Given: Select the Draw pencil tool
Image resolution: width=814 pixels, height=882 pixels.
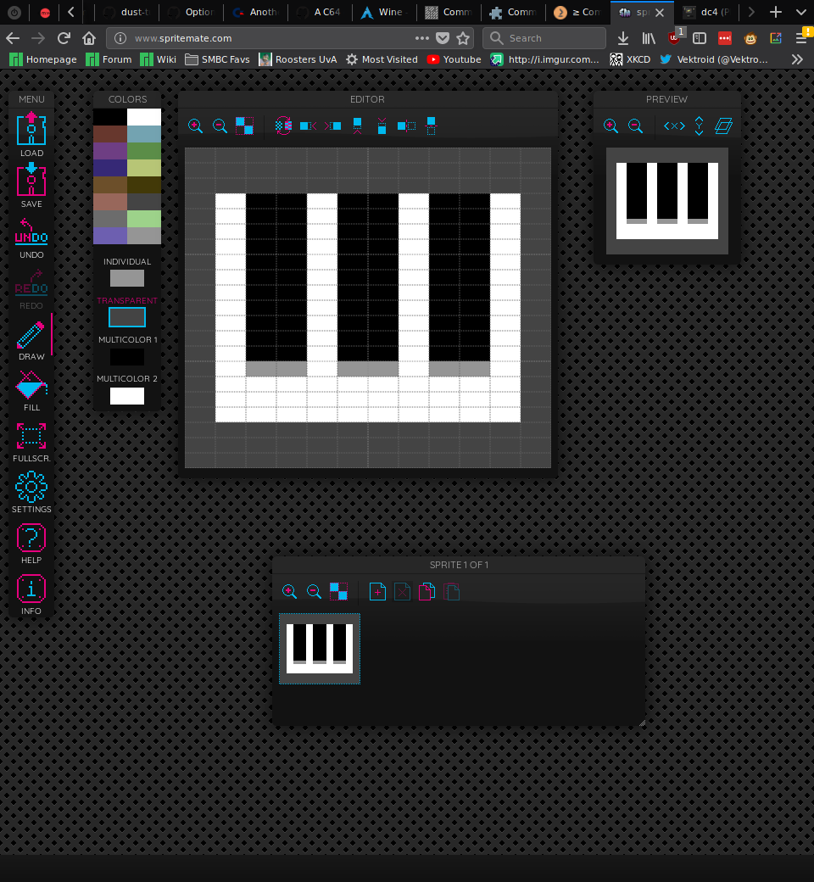Looking at the screenshot, I should click(x=31, y=338).
